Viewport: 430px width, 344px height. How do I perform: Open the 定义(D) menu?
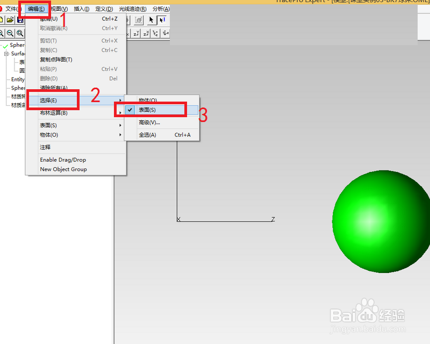(x=104, y=9)
